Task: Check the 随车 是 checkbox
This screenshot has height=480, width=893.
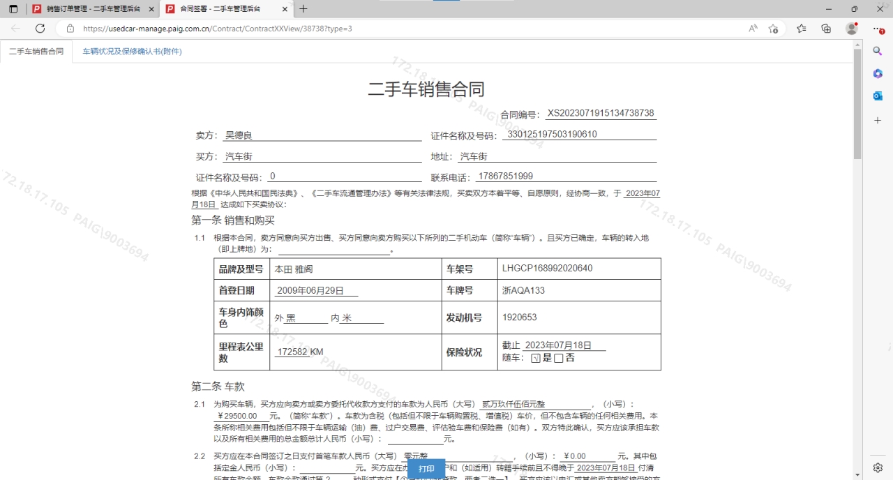Action: [536, 358]
